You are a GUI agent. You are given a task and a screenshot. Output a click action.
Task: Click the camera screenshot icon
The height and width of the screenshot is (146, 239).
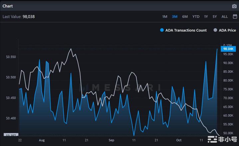(x=234, y=6)
